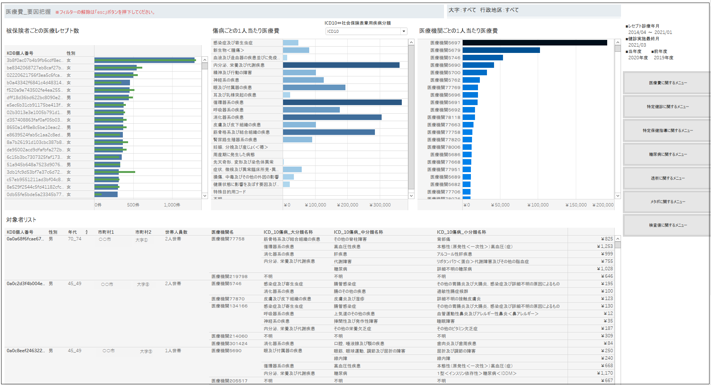
Task: Click the up arrow of the 医療機関 chart scrollbar
Action: coord(618,42)
